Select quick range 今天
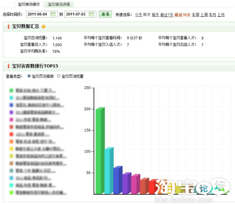 tap(139, 15)
